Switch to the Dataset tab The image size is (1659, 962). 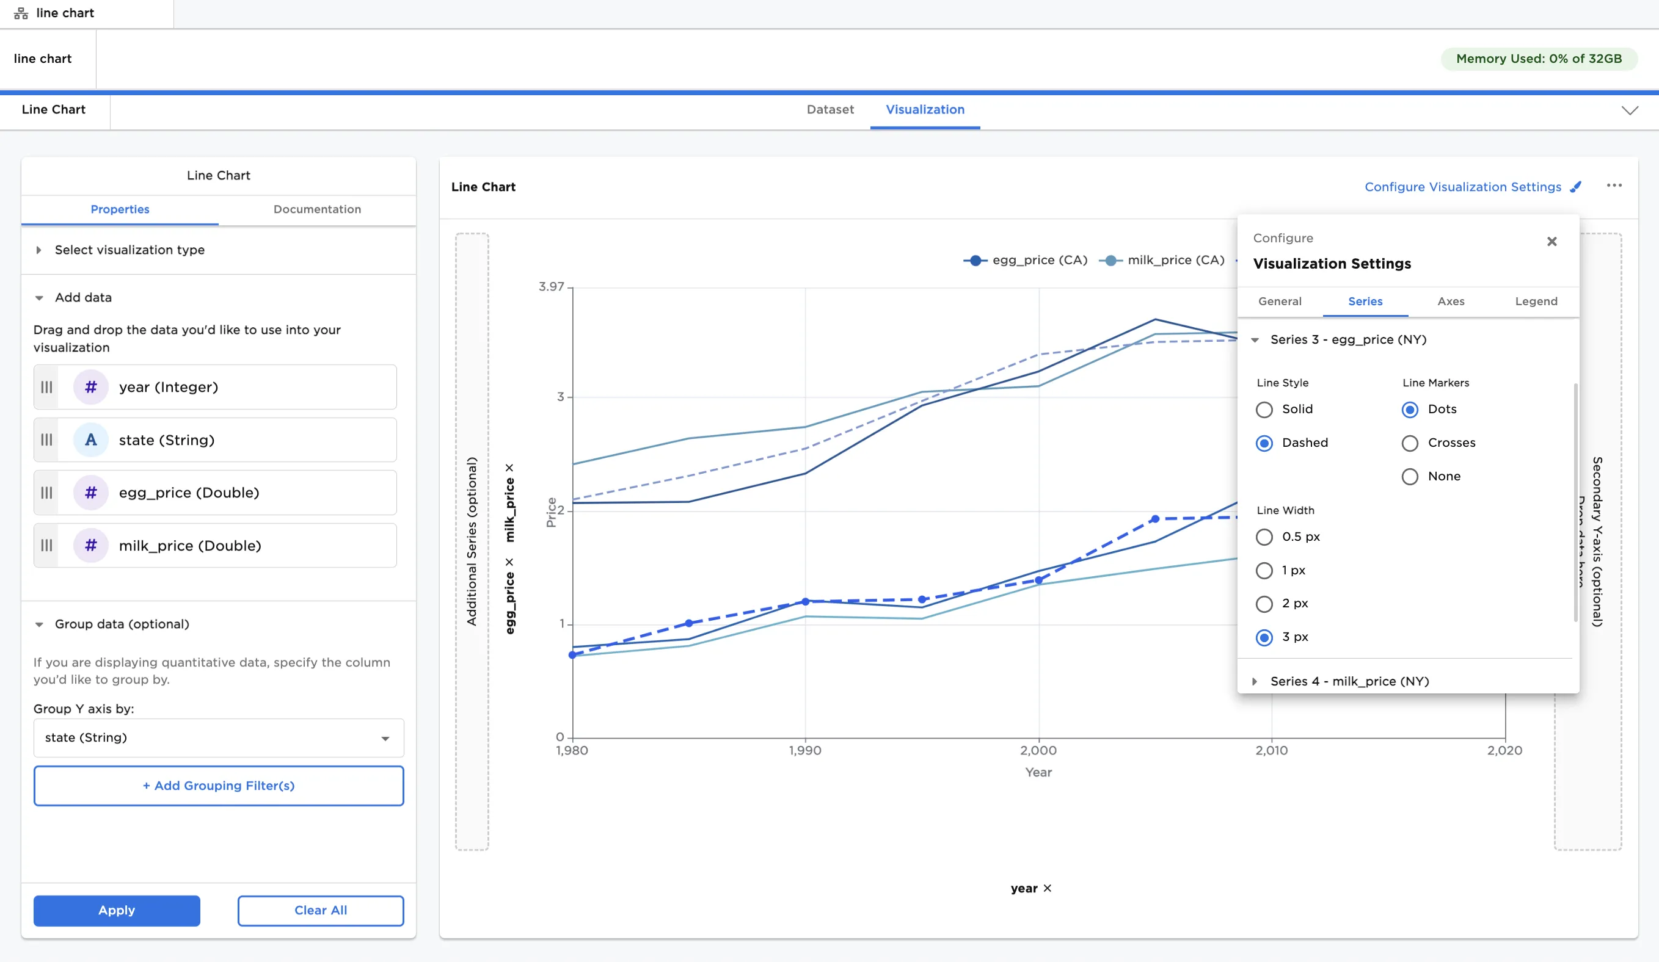(830, 109)
